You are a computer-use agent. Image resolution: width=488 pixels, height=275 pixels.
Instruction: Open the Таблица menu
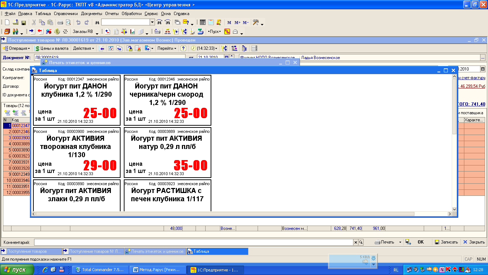(43, 14)
